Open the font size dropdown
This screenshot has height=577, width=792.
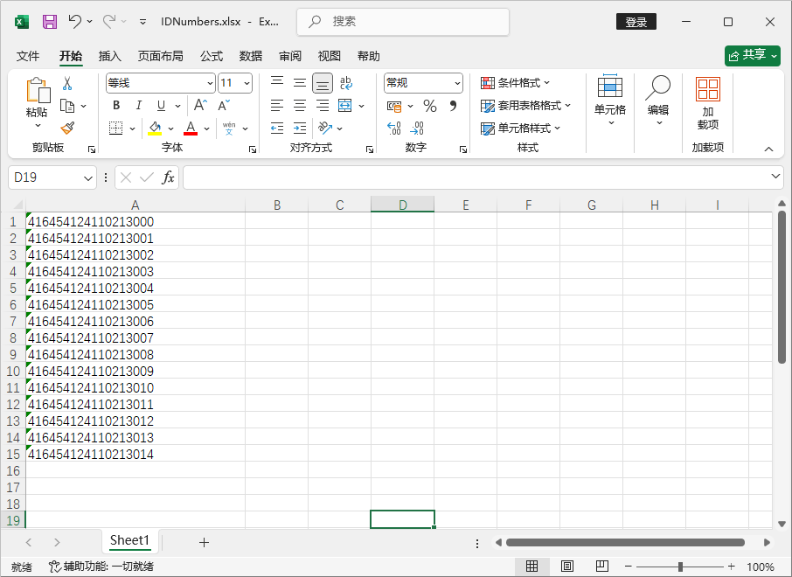pos(246,82)
